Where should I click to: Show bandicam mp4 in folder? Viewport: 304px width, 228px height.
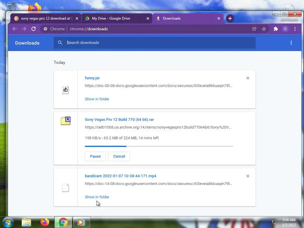point(97,197)
